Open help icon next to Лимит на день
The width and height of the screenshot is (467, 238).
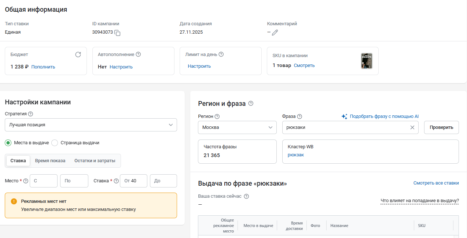pyautogui.click(x=221, y=55)
